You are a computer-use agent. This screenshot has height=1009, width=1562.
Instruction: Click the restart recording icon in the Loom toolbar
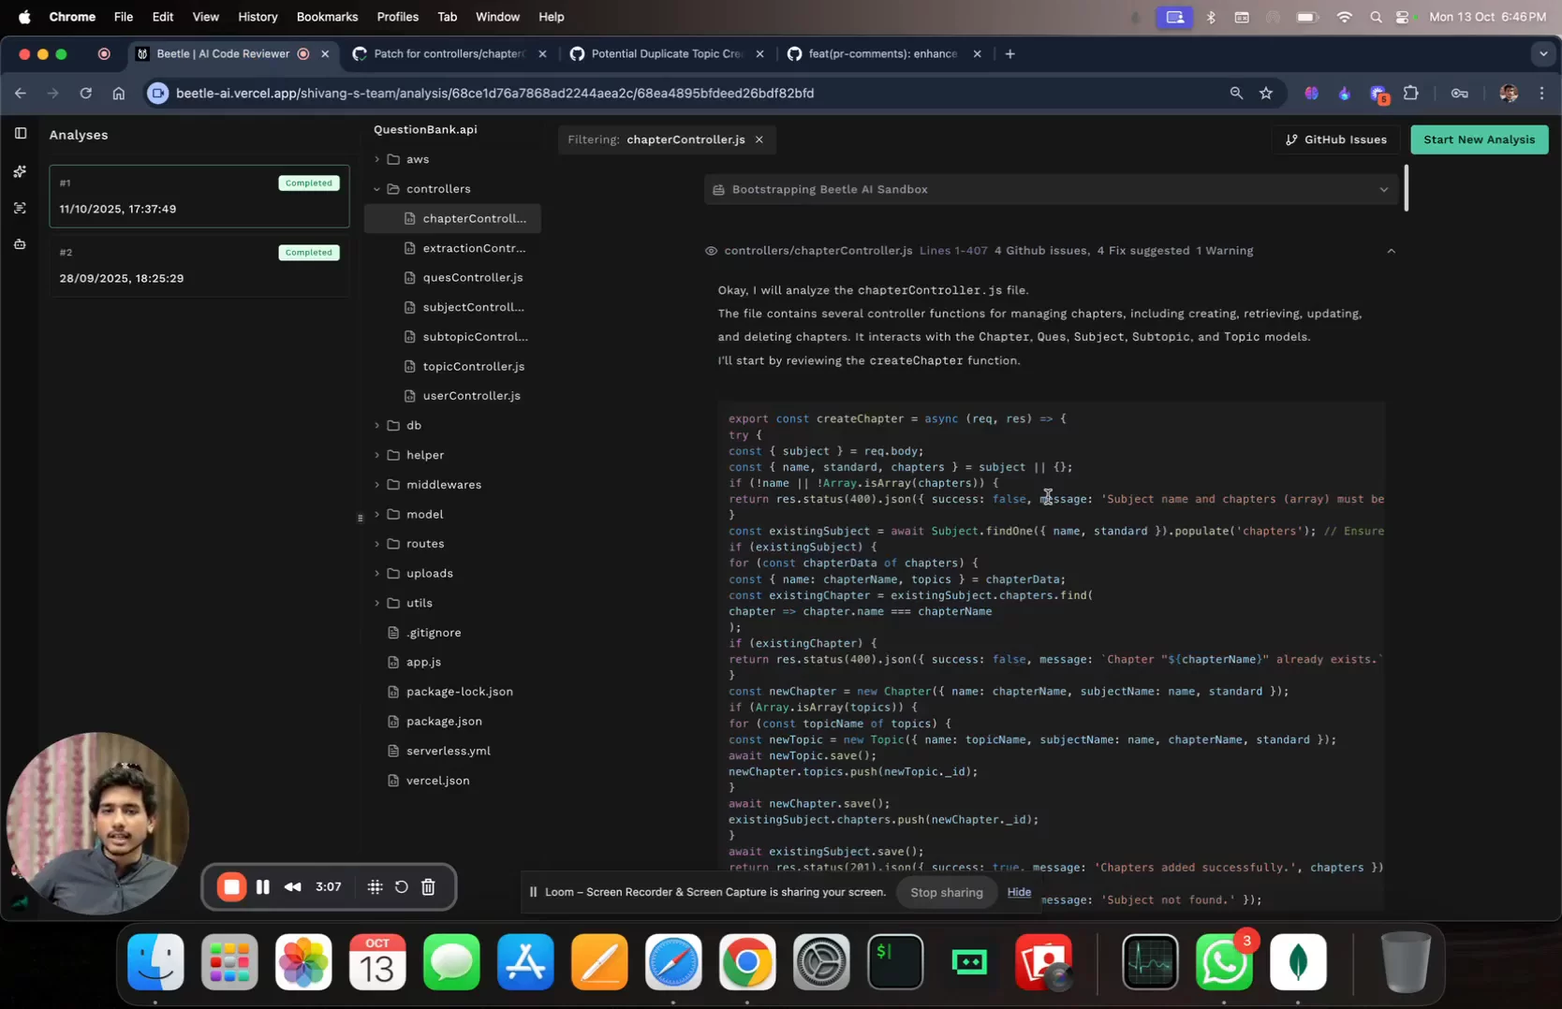(x=402, y=886)
